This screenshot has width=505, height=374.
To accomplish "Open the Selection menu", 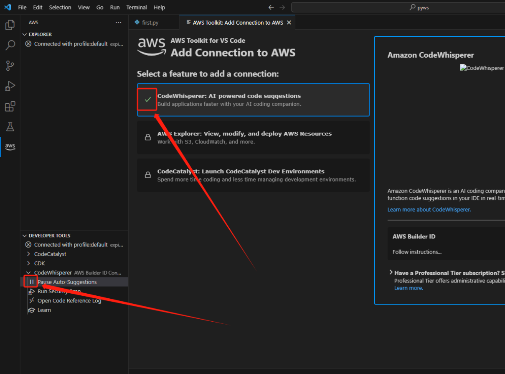I will 60,7.
